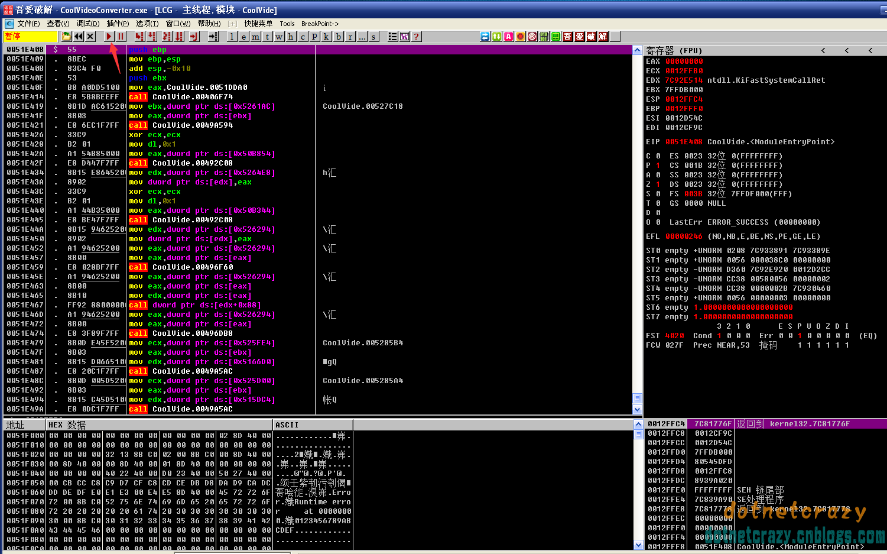Screen dimensions: 887x554
Task: Open the 插件(P) menu
Action: click(118, 24)
